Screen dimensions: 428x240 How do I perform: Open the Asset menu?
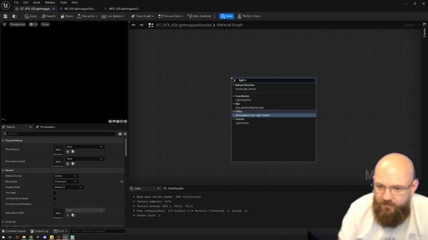click(37, 3)
